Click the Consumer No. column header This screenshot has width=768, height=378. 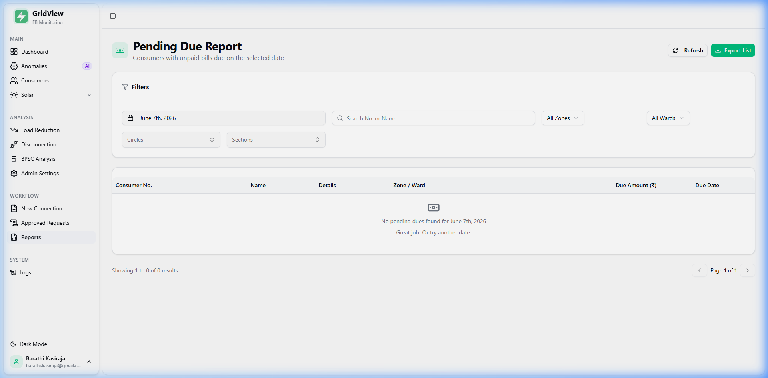coord(134,185)
